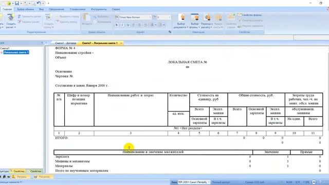Open the Оформление ribbon tab

click(x=57, y=9)
